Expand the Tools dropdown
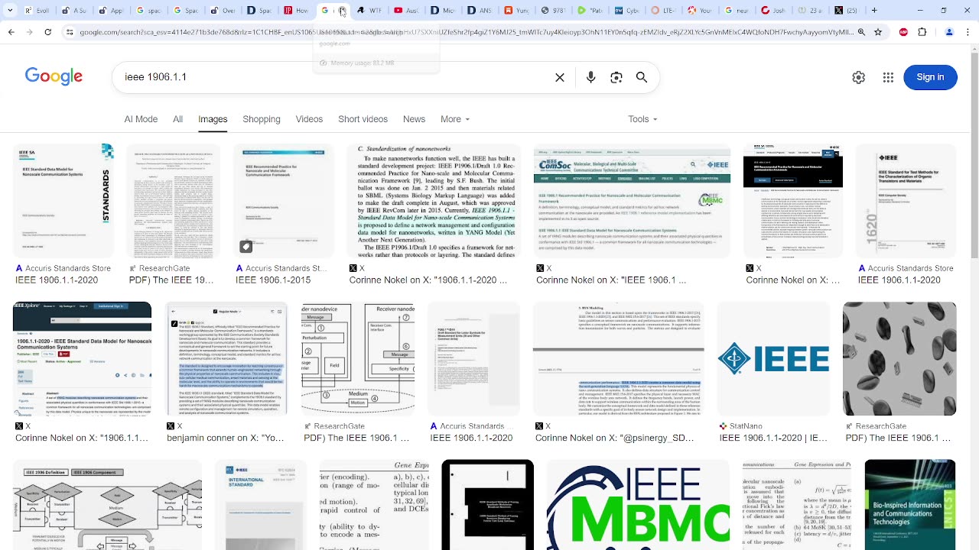The height and width of the screenshot is (550, 979). coord(642,119)
